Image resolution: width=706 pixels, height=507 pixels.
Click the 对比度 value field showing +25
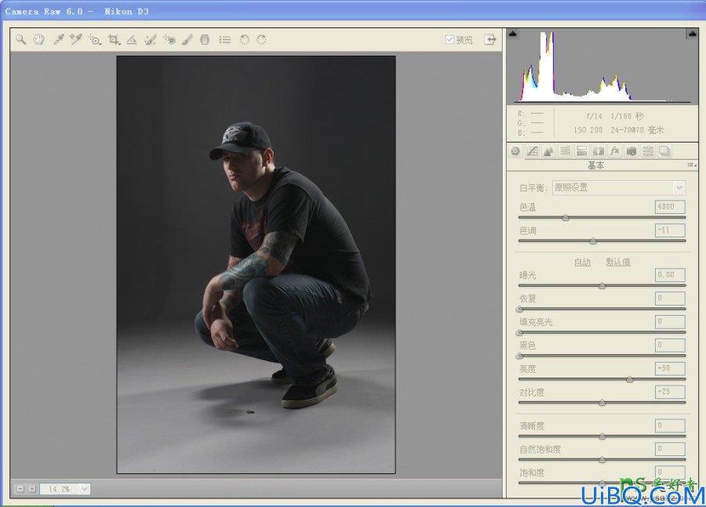pyautogui.click(x=670, y=392)
